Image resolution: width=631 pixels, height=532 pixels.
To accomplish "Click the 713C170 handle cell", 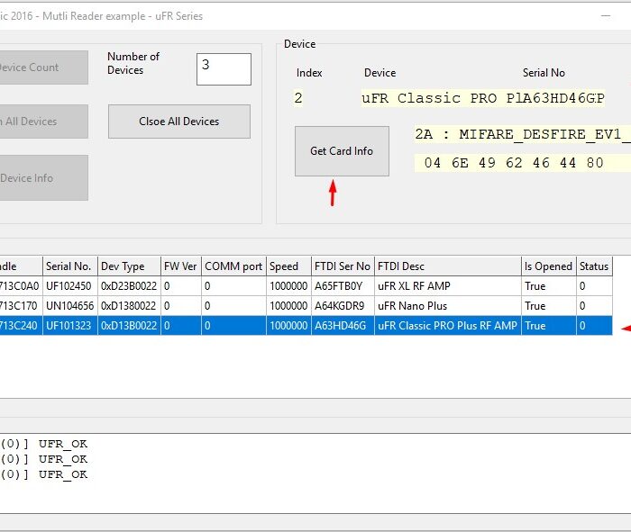I will point(21,306).
